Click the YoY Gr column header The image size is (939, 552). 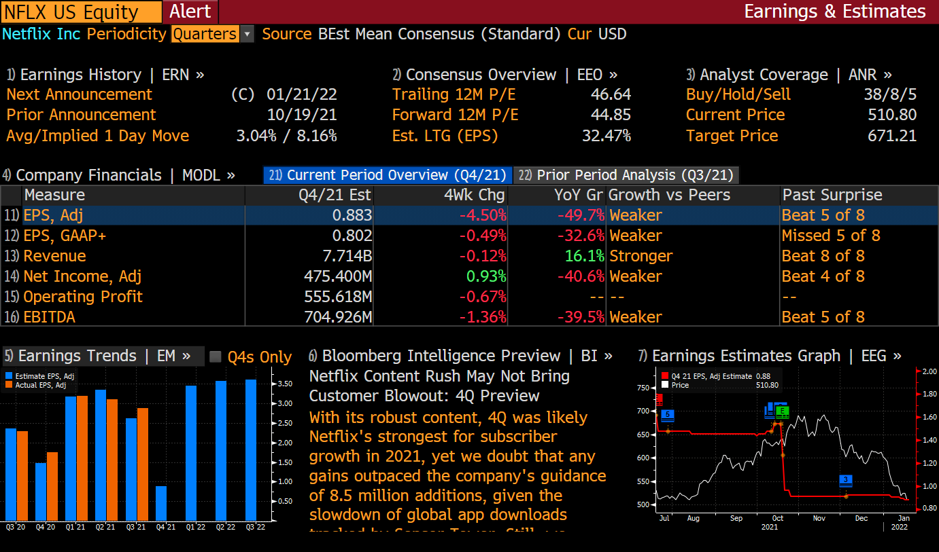click(557, 196)
